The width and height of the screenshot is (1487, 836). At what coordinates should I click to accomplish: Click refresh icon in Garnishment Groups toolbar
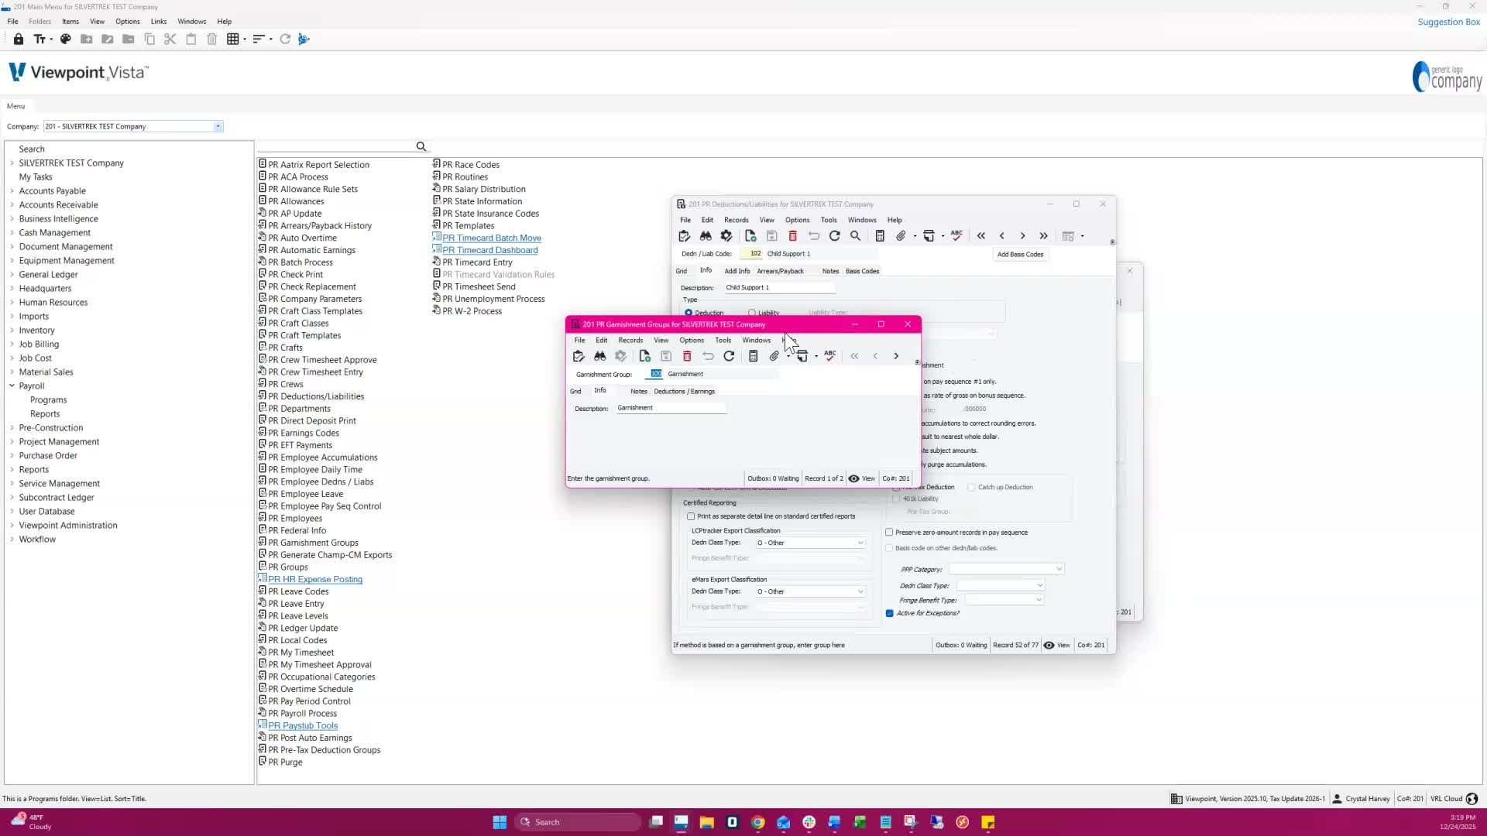point(729,356)
